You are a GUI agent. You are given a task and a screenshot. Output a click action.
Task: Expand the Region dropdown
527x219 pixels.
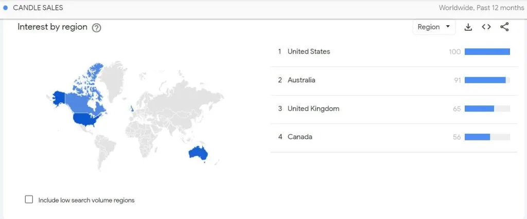pyautogui.click(x=434, y=27)
